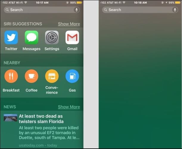Click the Coffee label text
This screenshot has height=149, width=182.
click(x=32, y=90)
